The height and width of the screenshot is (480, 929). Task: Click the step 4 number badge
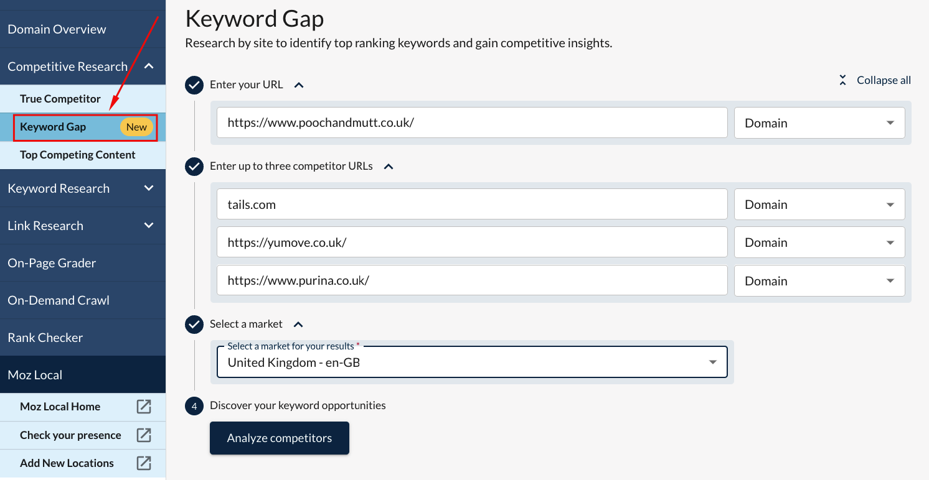[x=194, y=406]
